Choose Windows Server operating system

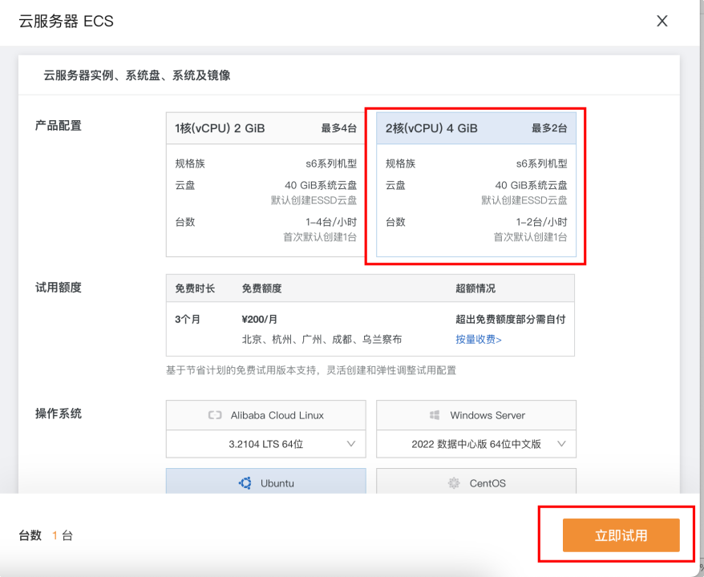476,415
